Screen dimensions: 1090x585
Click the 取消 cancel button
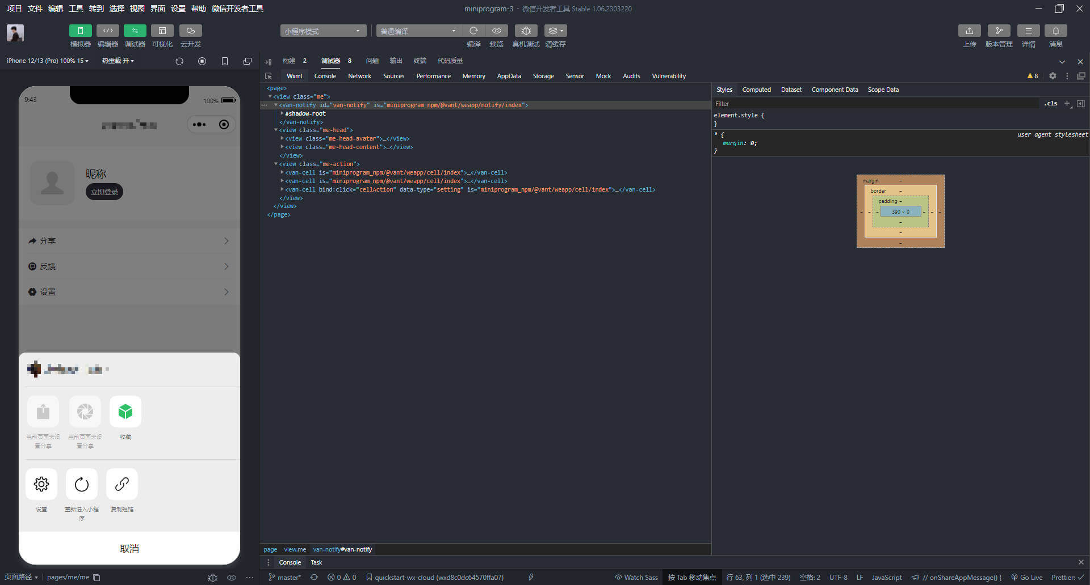click(x=129, y=548)
